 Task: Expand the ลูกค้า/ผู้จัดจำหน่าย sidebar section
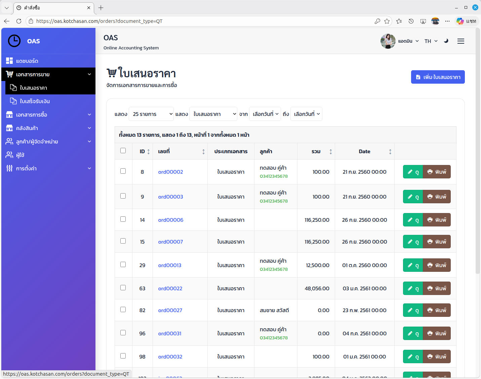tap(48, 141)
